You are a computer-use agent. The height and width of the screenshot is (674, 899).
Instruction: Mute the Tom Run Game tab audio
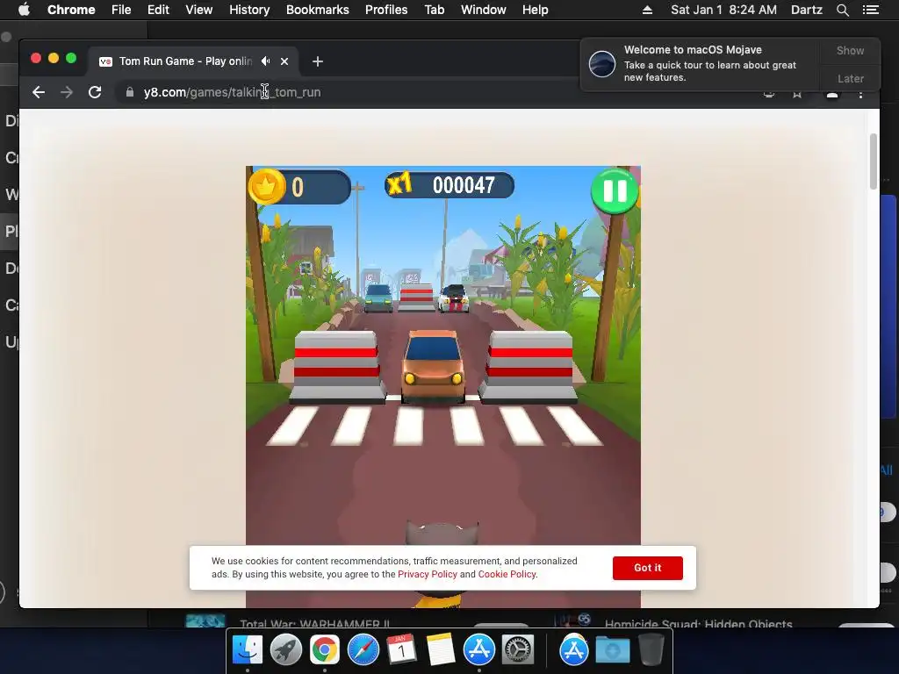pos(265,61)
